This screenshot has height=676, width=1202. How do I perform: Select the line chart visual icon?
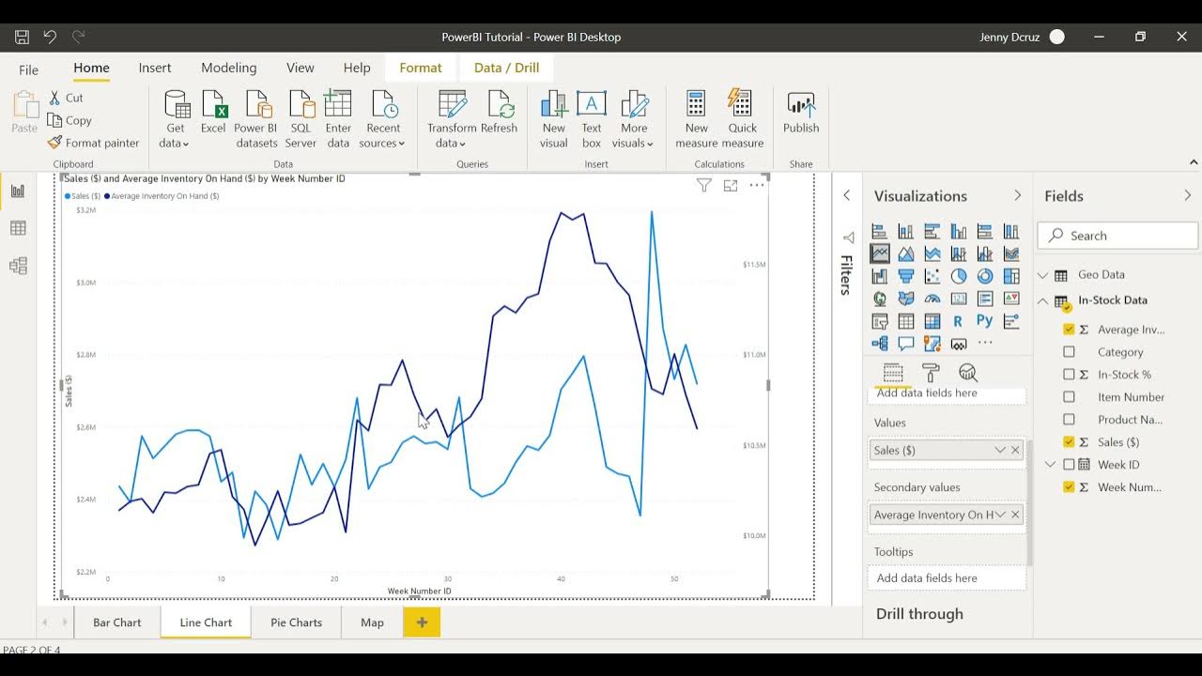tap(880, 253)
